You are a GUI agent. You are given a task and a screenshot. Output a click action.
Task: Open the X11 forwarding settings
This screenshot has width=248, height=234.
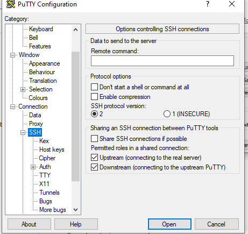pos(44,184)
